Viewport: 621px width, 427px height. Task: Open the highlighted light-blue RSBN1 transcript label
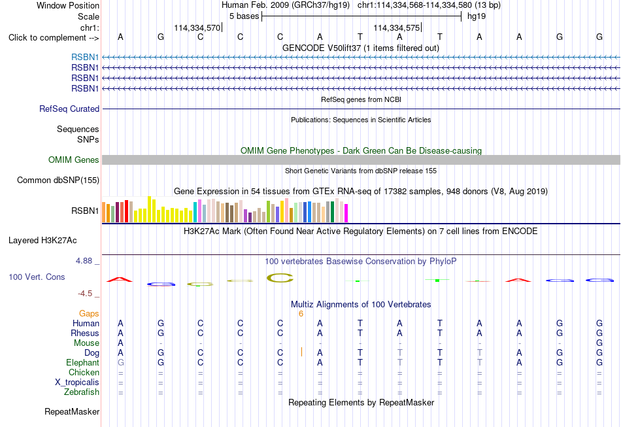[x=85, y=58]
